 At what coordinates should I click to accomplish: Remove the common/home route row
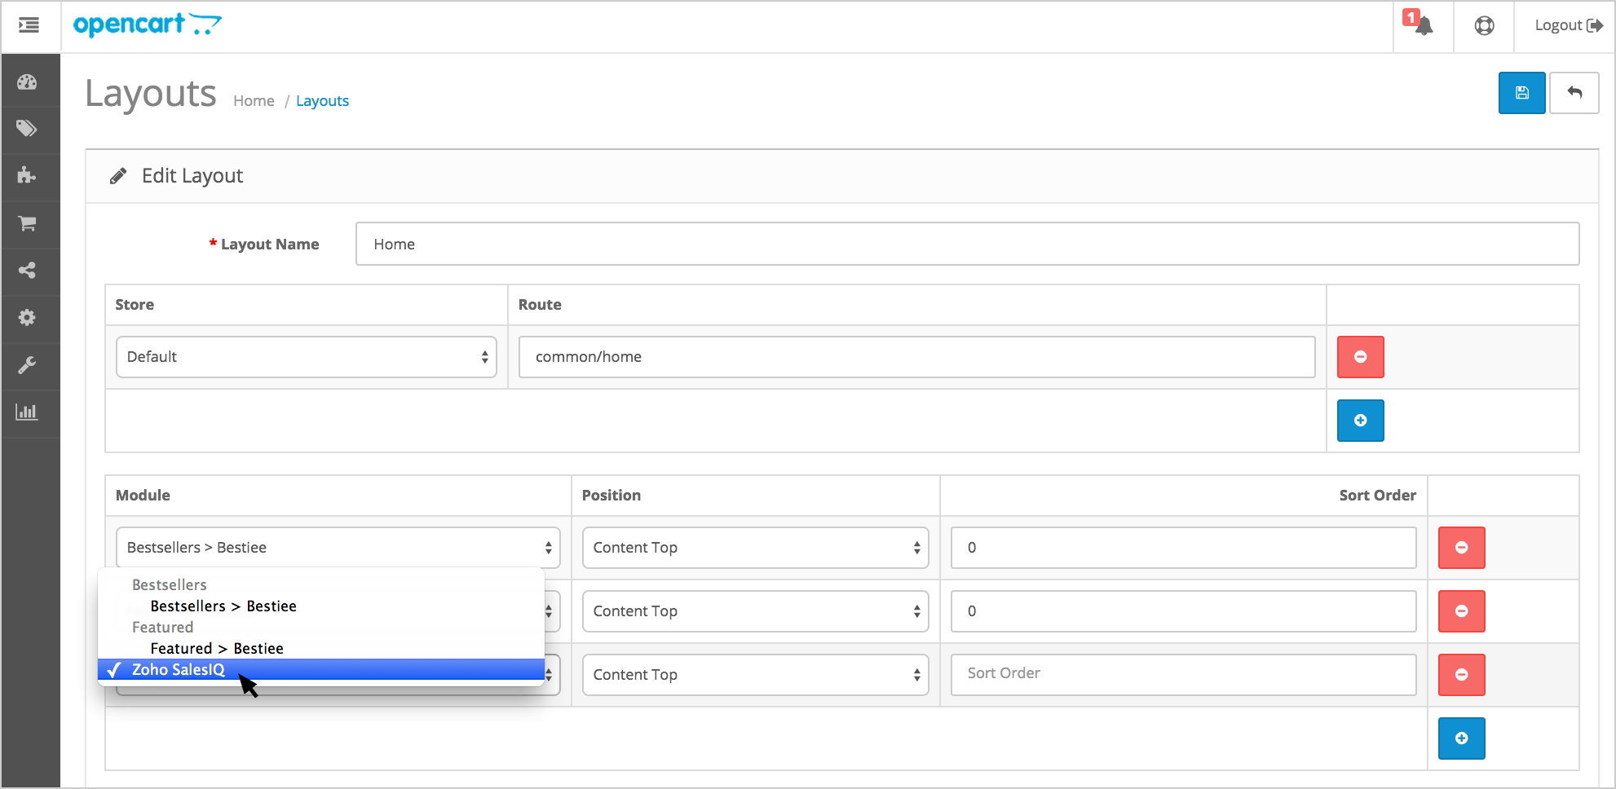point(1360,357)
